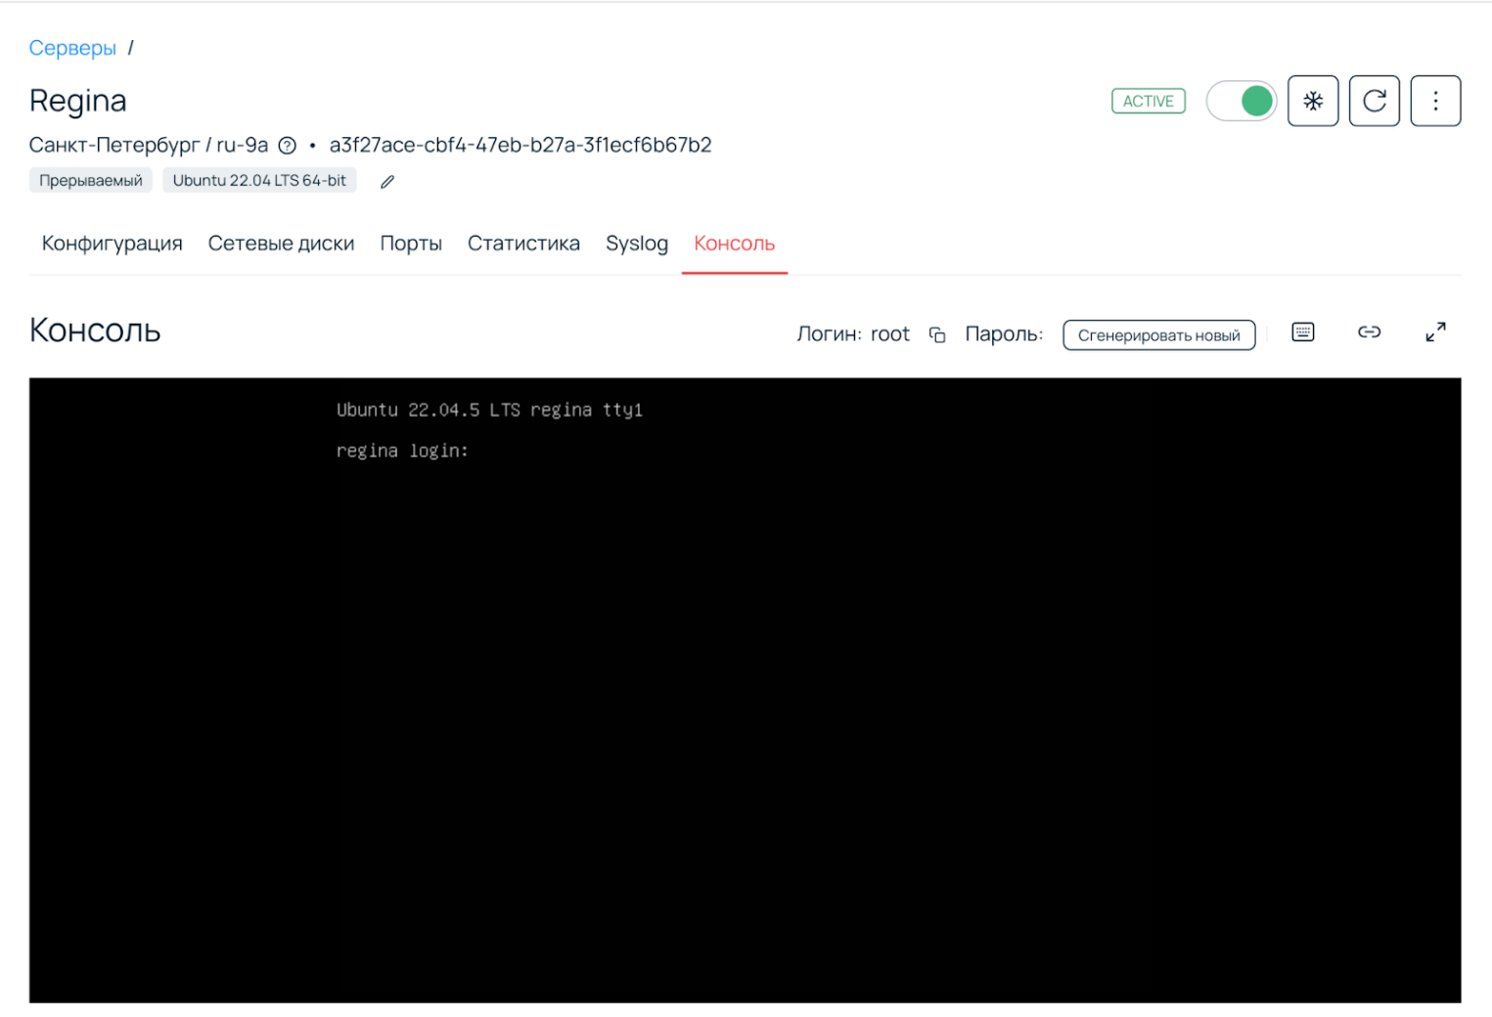The image size is (1492, 1017).
Task: Click the help icon next to ru-9a
Action: 287,146
